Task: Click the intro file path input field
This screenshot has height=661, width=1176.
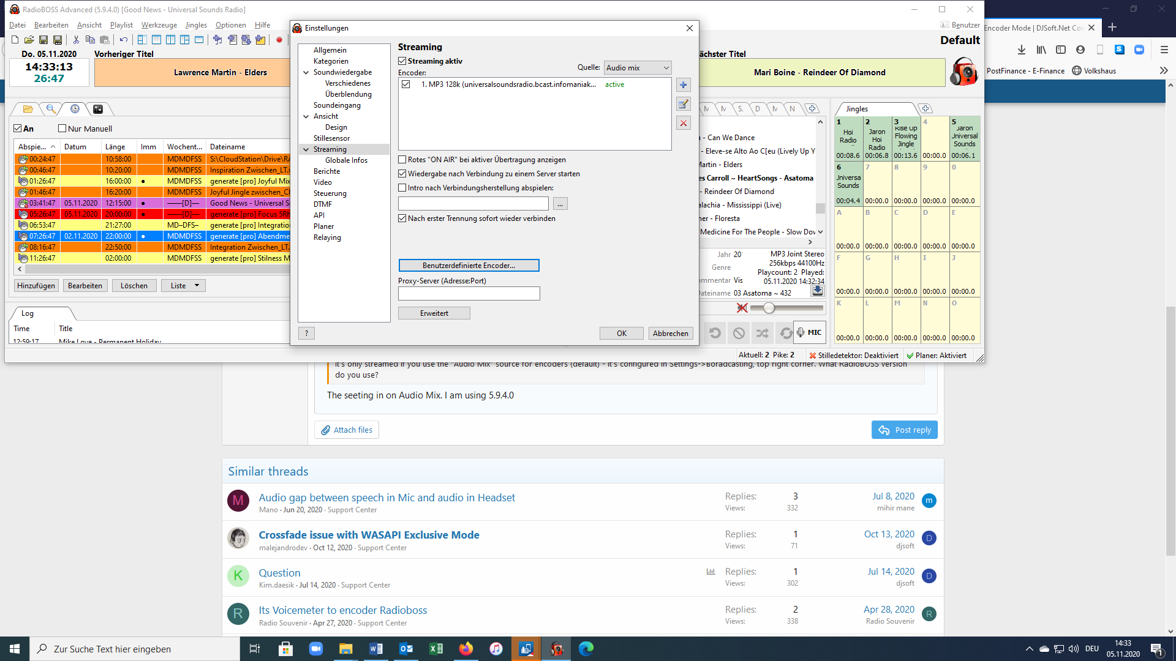Action: pos(473,204)
